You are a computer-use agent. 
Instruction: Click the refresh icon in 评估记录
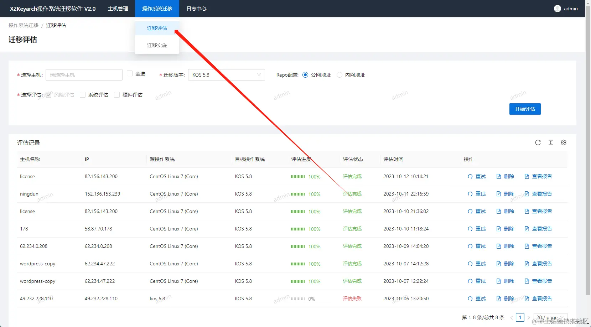[x=538, y=142]
